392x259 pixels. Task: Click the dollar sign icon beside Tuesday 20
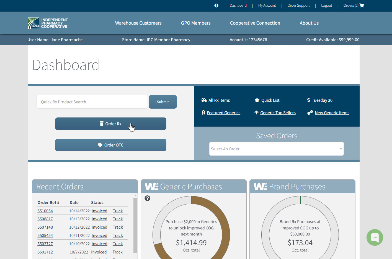(309, 100)
